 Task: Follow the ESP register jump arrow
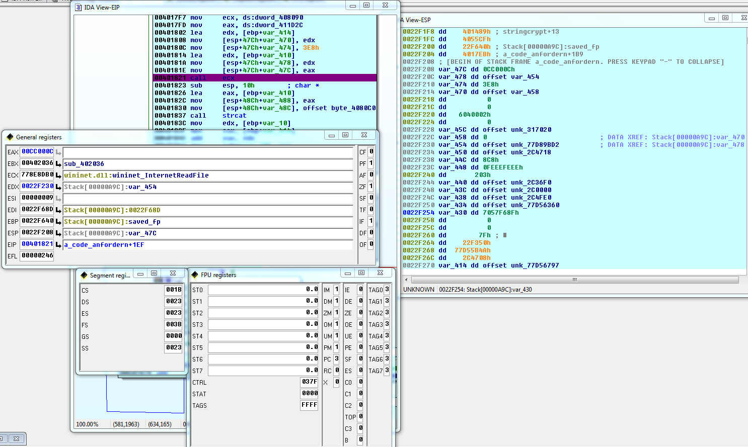[58, 233]
